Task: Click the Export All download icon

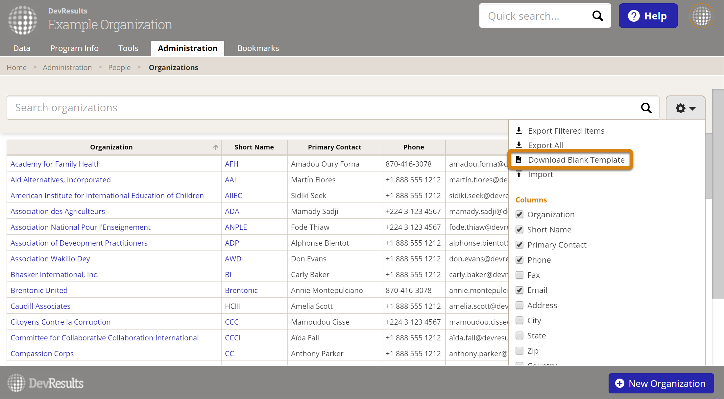Action: (x=519, y=145)
